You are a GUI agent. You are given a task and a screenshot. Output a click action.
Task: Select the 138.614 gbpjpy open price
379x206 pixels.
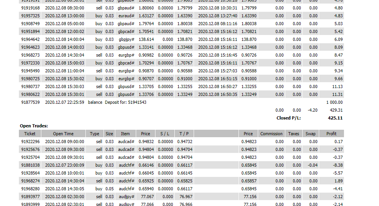coord(146,39)
